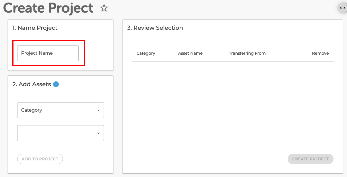Select the Asset Name column header
Screen dimensions: 347x177
tap(190, 53)
